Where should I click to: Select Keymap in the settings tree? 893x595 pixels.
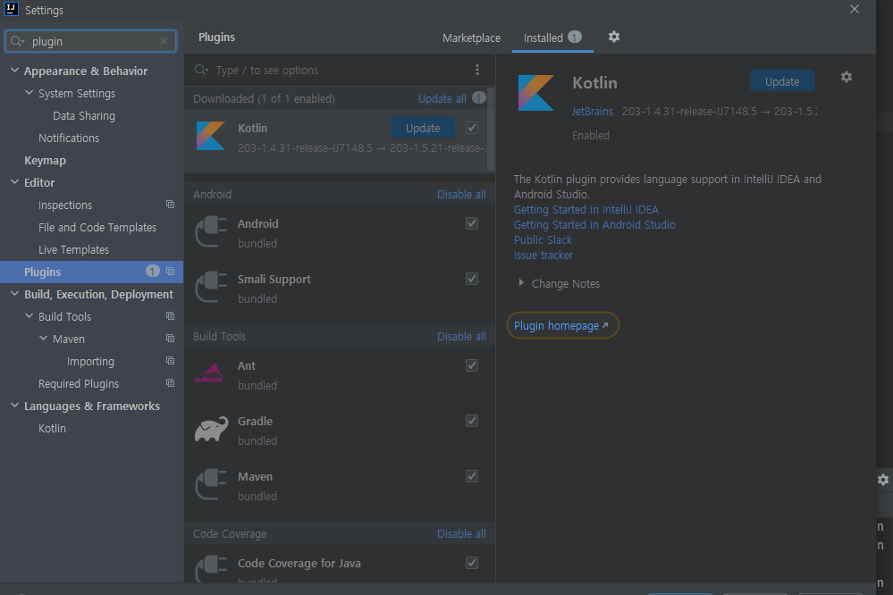click(x=45, y=161)
